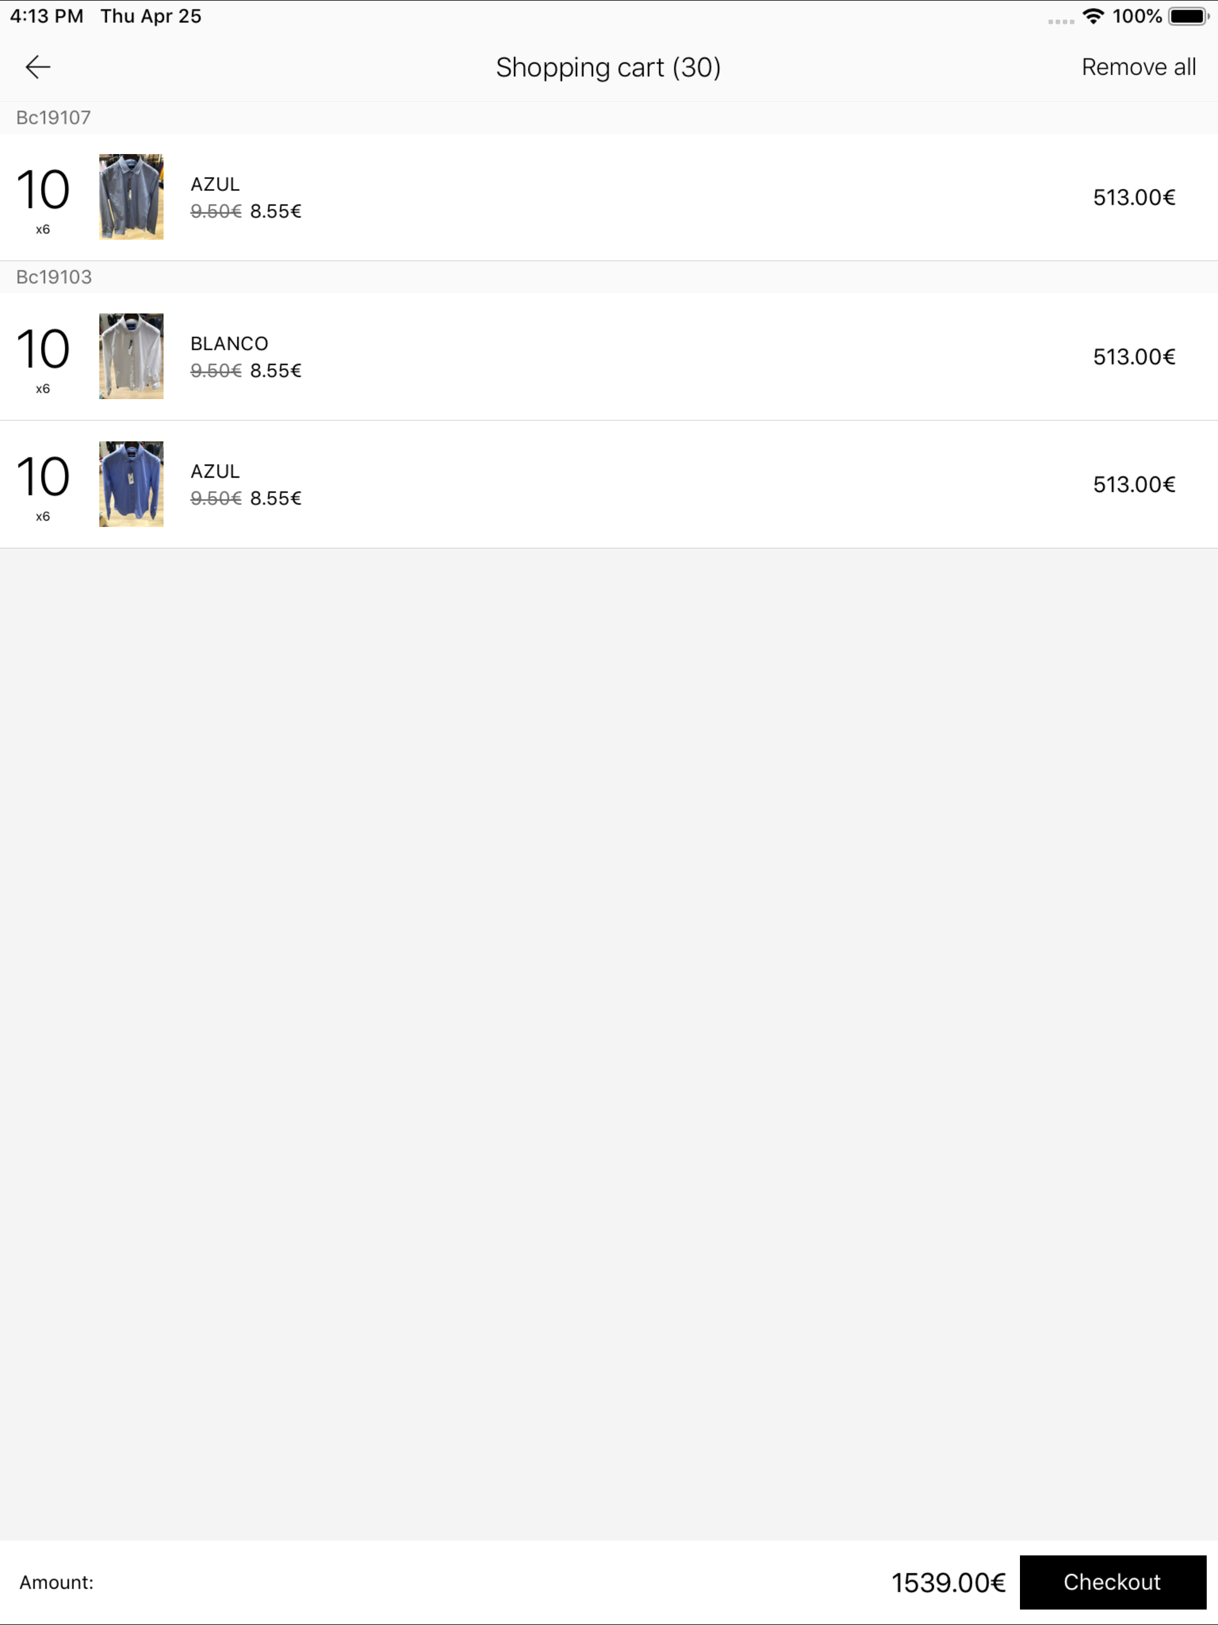Screen dimensions: 1218x1625
Task: Tap discounted price 8.55€ on BLANCO
Action: point(275,370)
